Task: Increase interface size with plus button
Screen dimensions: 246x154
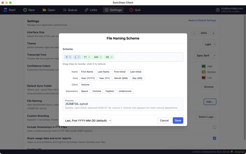Action: 213,33
